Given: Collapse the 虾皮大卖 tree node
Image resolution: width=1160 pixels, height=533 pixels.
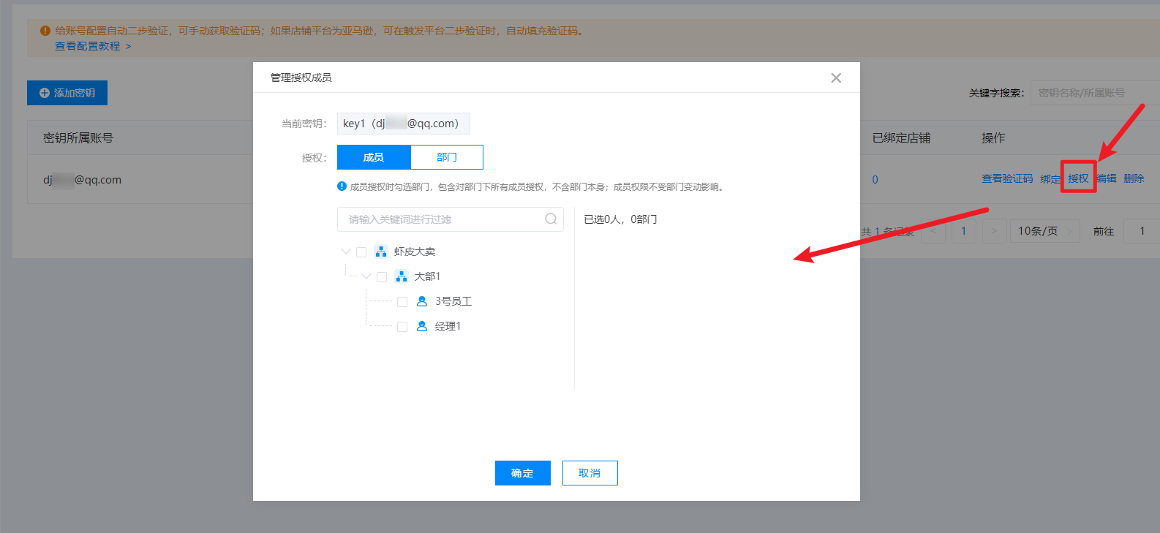Looking at the screenshot, I should [346, 252].
